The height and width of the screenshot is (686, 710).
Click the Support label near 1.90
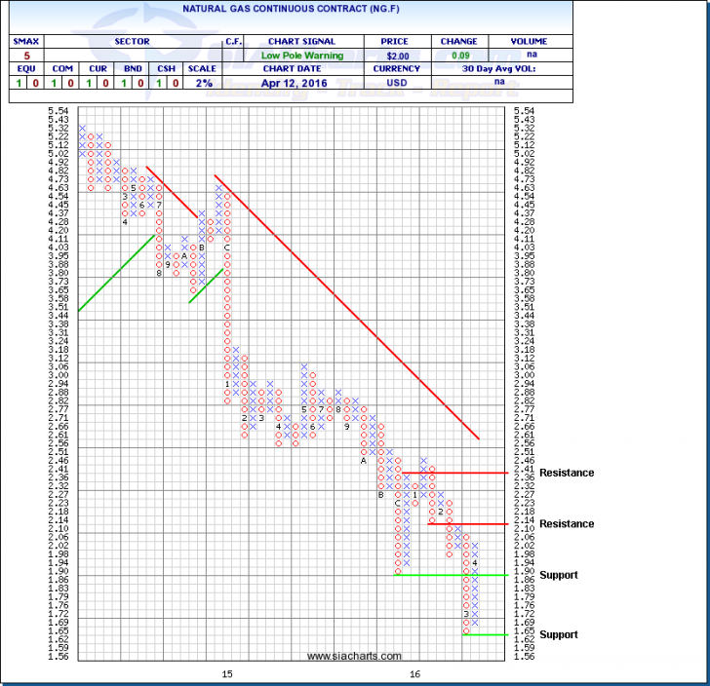[559, 575]
